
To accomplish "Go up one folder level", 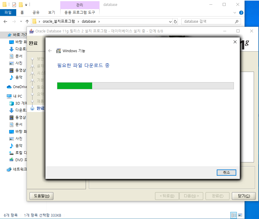I will 27,22.
